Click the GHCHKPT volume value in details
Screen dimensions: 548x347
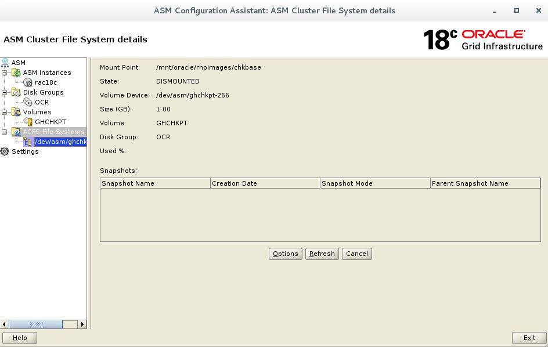pyautogui.click(x=172, y=124)
